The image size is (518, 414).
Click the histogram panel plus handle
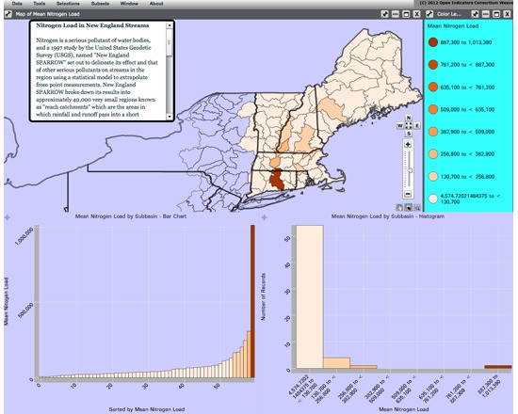click(264, 217)
